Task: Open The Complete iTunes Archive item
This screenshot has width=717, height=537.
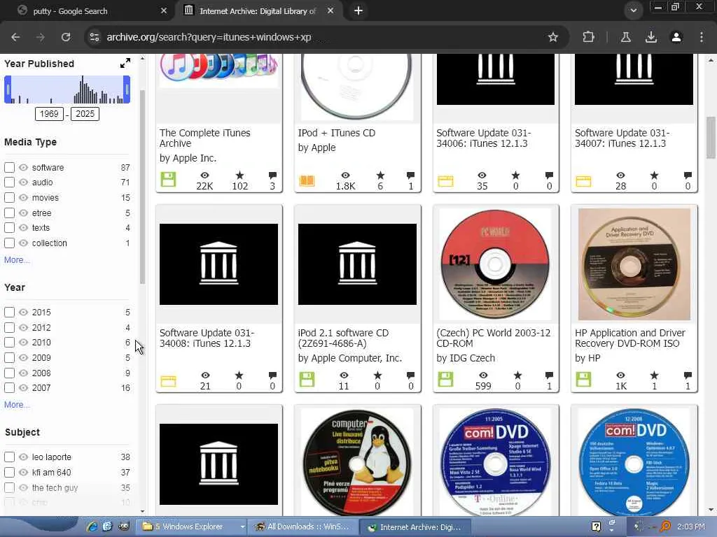Action: click(205, 138)
